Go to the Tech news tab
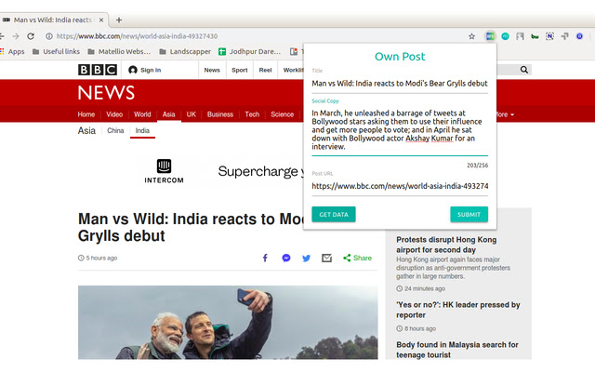Screen dimensions: 595x372 (252, 114)
